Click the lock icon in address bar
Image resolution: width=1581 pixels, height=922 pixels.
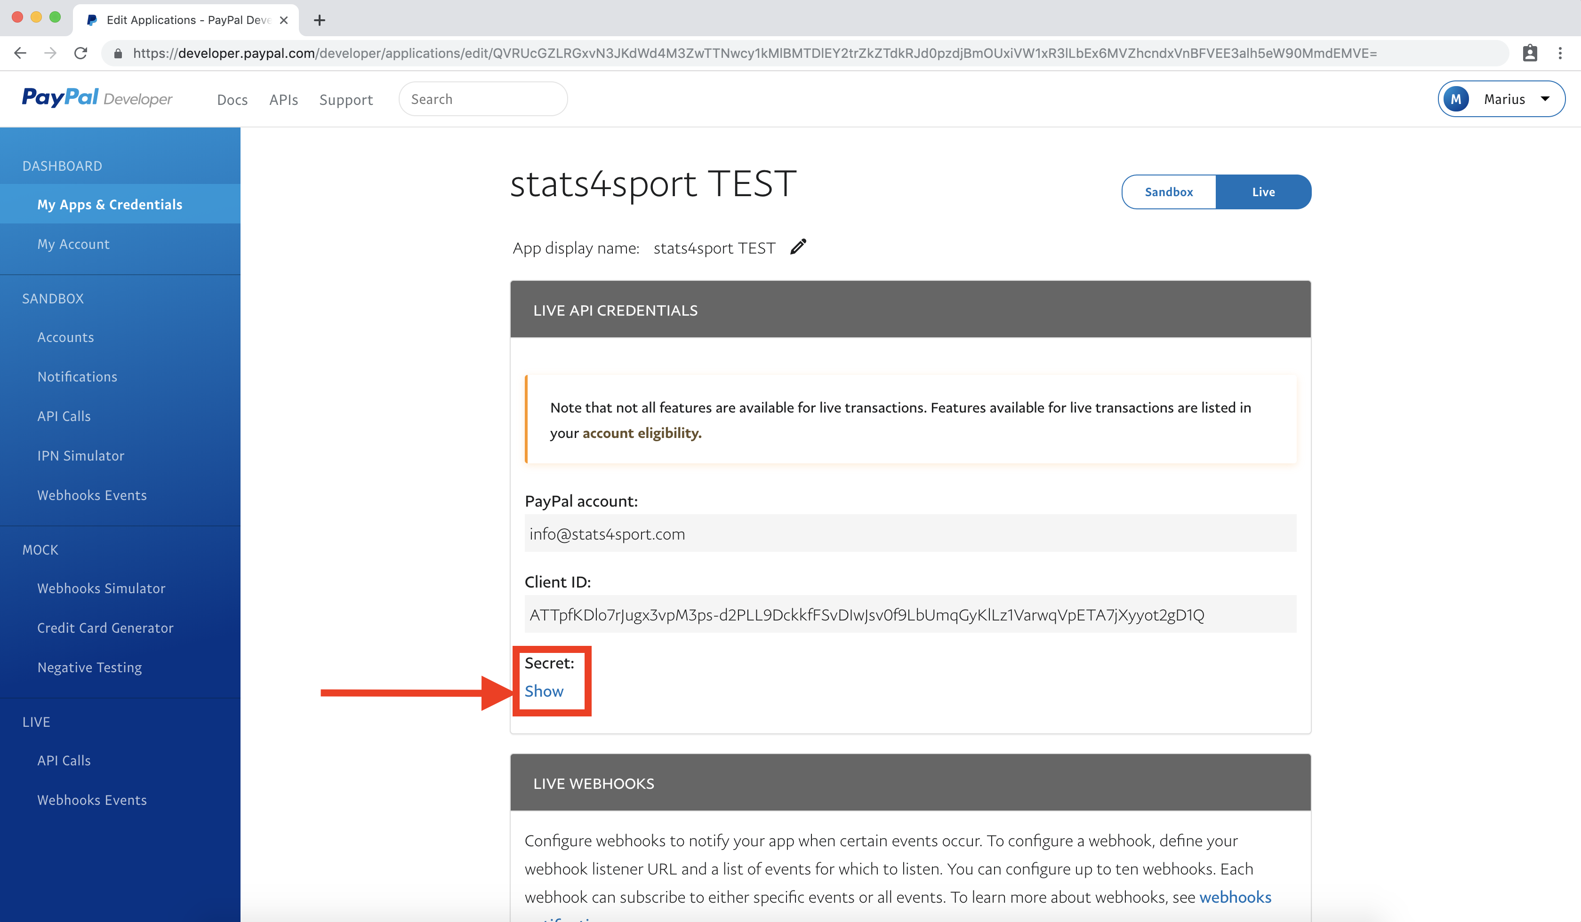point(117,53)
